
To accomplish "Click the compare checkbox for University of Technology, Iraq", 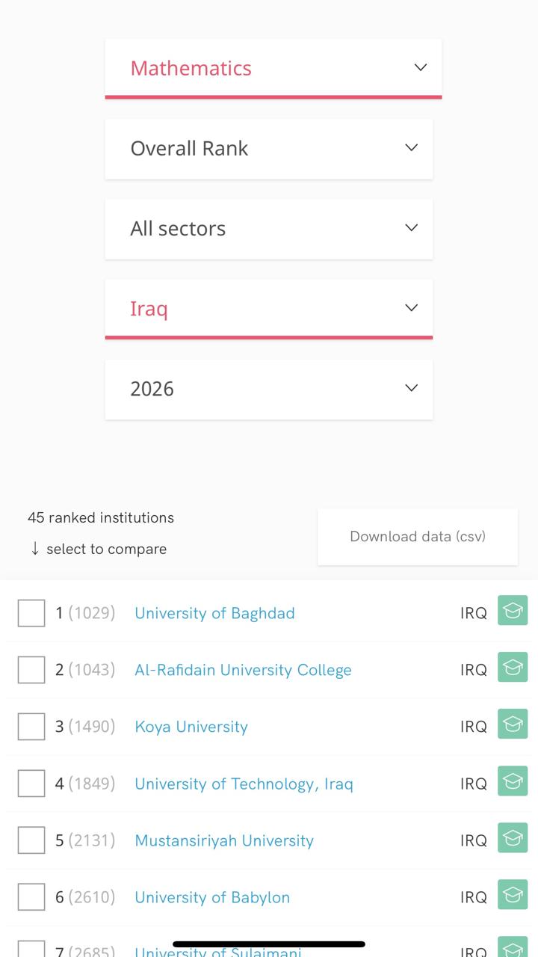I will 31,783.
